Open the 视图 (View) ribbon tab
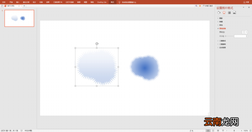This screenshot has width=252, height=132. point(86,2)
